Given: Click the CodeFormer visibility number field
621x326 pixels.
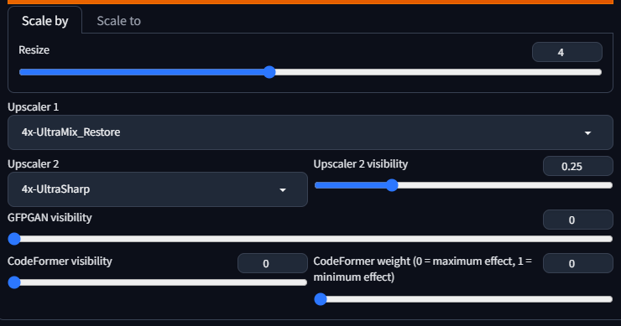Looking at the screenshot, I should coord(273,263).
